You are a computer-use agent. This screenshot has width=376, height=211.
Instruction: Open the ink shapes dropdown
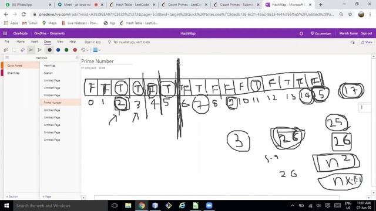[x=85, y=50]
